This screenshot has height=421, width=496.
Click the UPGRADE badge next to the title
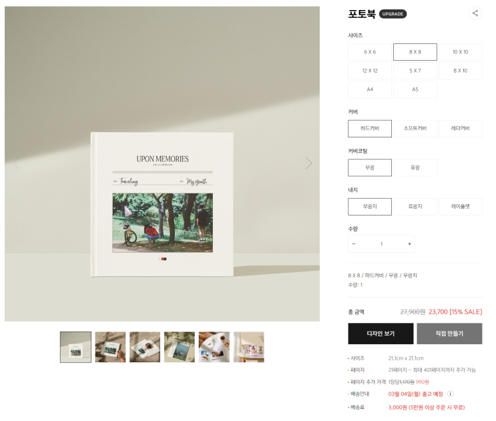(393, 14)
